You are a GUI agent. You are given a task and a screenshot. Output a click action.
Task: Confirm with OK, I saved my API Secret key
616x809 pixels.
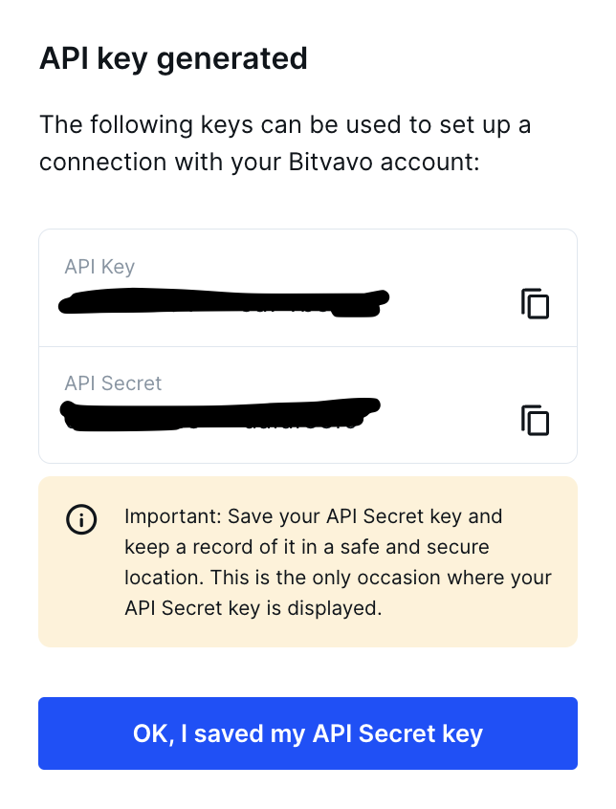(308, 733)
